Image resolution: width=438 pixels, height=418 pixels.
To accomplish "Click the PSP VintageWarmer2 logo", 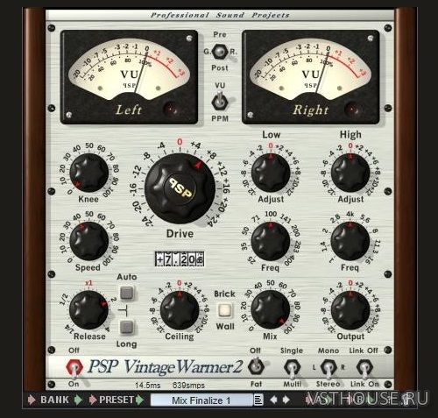I will coord(166,367).
